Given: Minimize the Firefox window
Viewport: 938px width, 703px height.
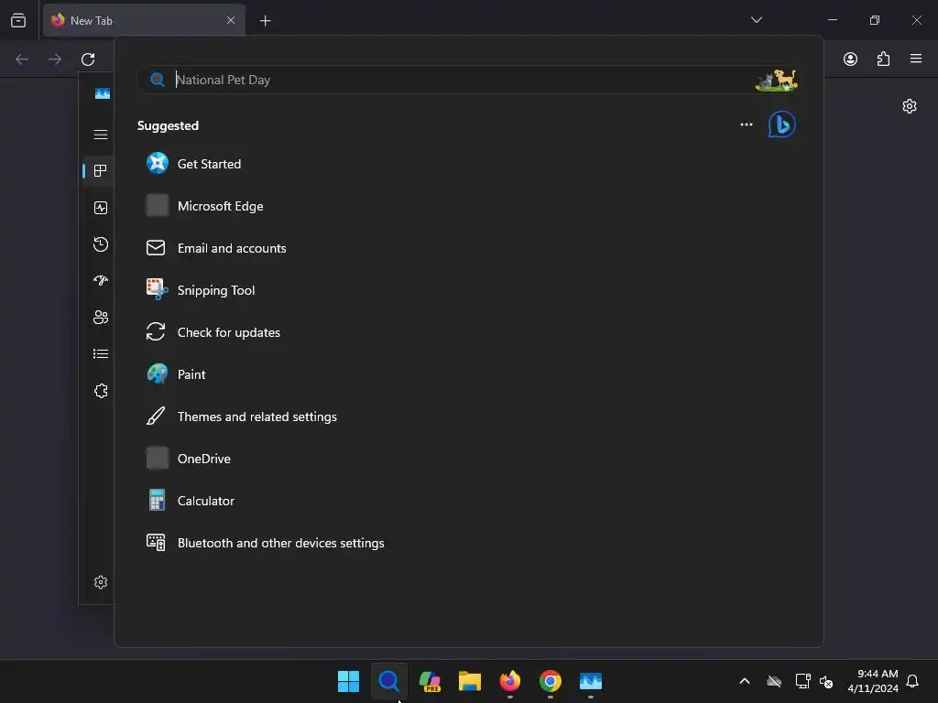Looking at the screenshot, I should (x=832, y=20).
